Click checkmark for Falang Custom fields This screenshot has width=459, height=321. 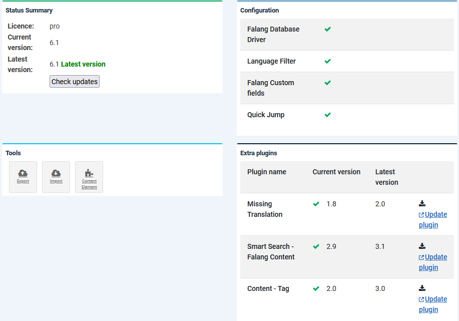[x=328, y=83]
